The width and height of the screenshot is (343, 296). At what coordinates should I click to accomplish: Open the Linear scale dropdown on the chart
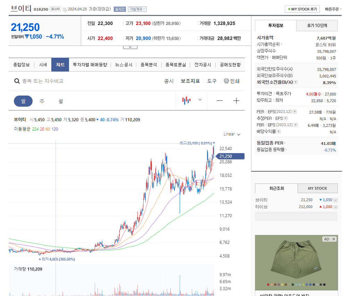[231, 134]
